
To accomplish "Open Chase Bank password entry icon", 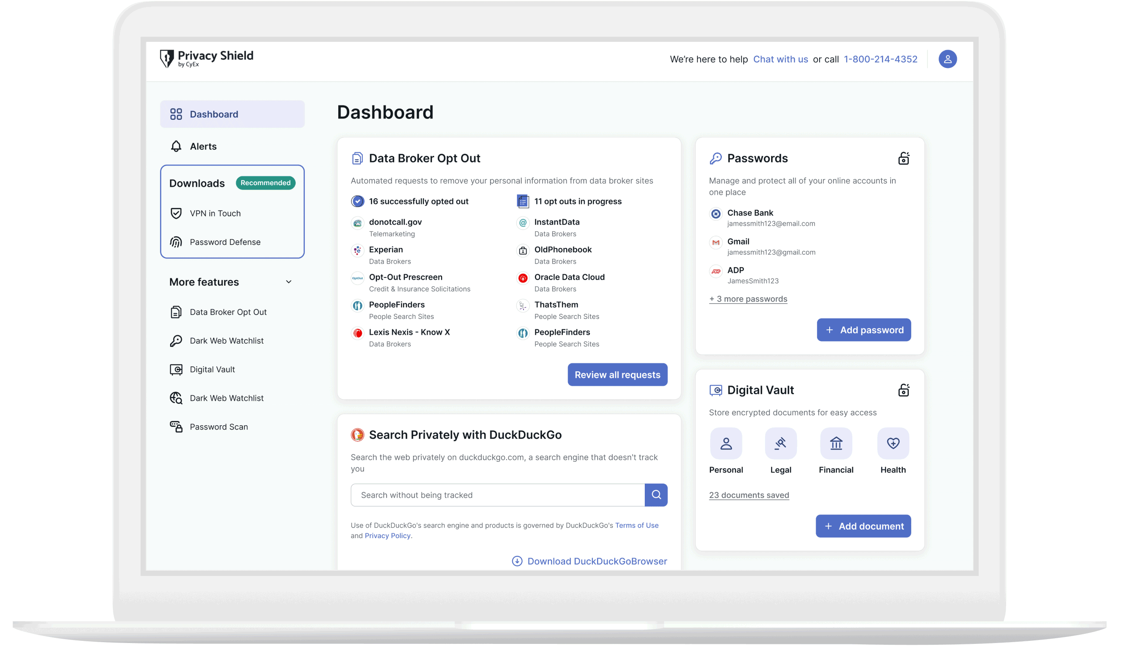I will click(716, 214).
